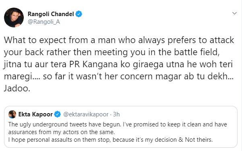Open Ekta Kapoor's small avatar

point(12,114)
